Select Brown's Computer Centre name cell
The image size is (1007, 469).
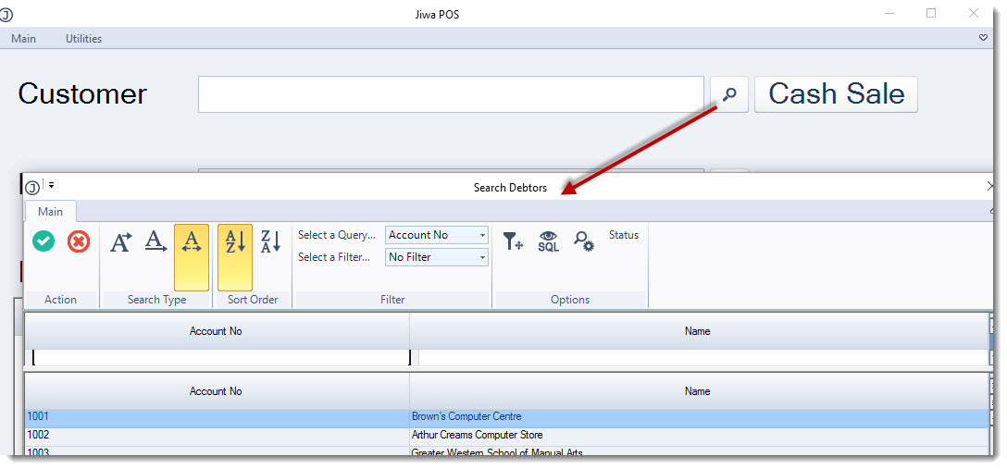699,416
